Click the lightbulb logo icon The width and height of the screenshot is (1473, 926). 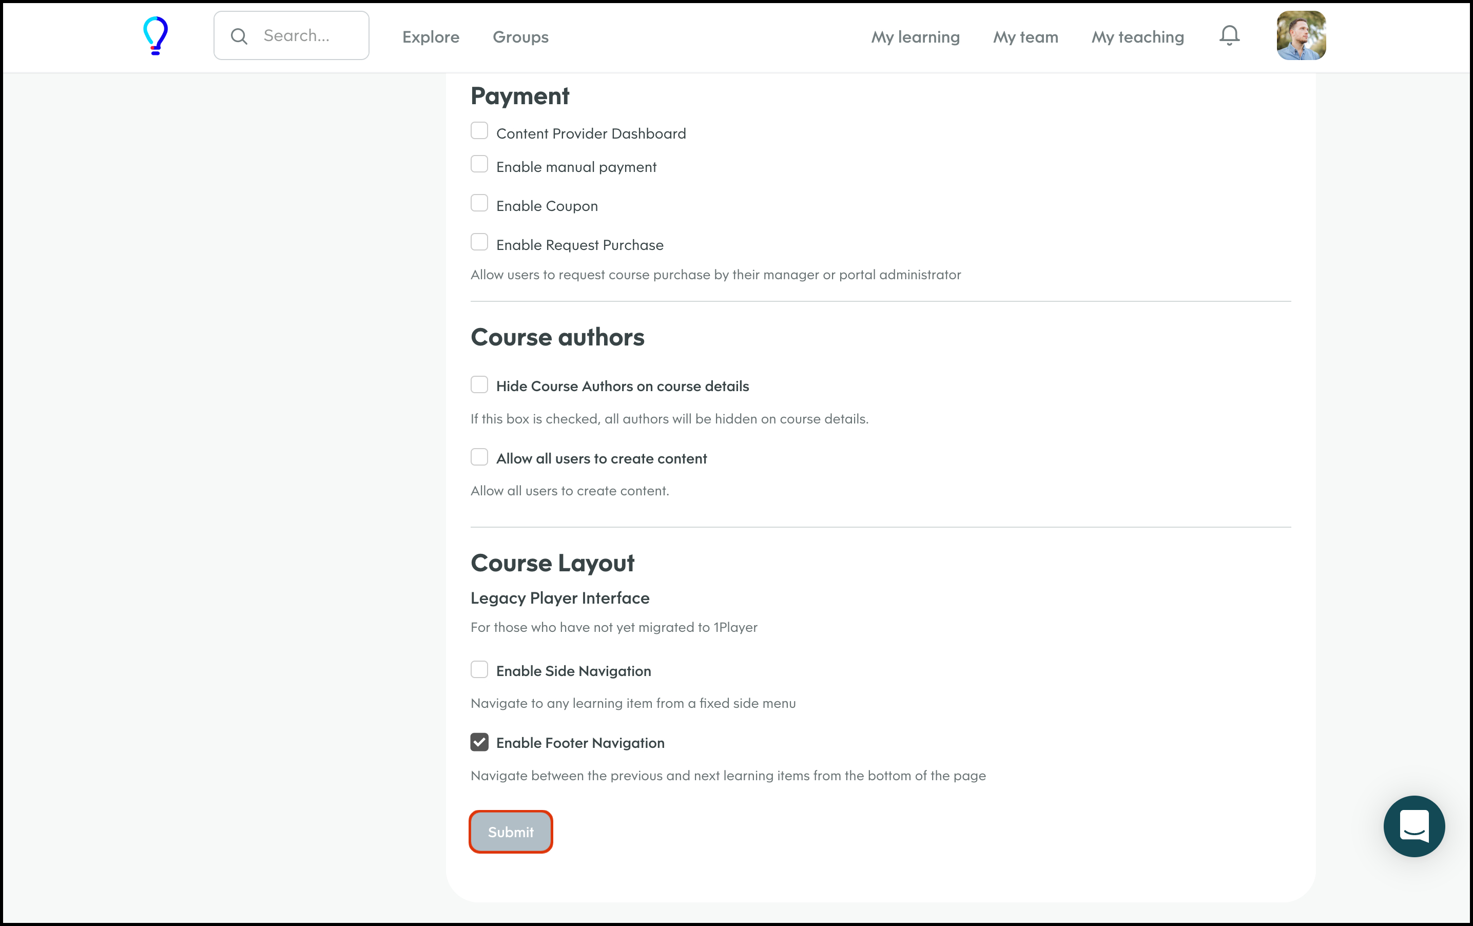click(x=156, y=35)
